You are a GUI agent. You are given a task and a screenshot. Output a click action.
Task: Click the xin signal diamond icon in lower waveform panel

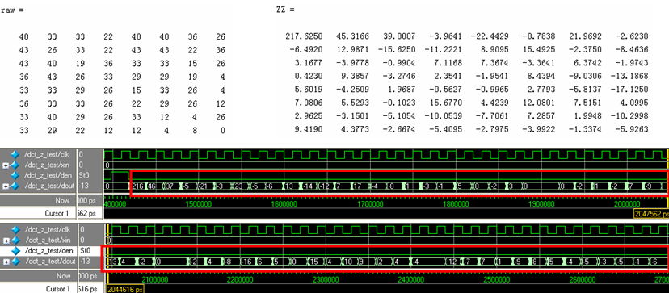click(x=15, y=240)
